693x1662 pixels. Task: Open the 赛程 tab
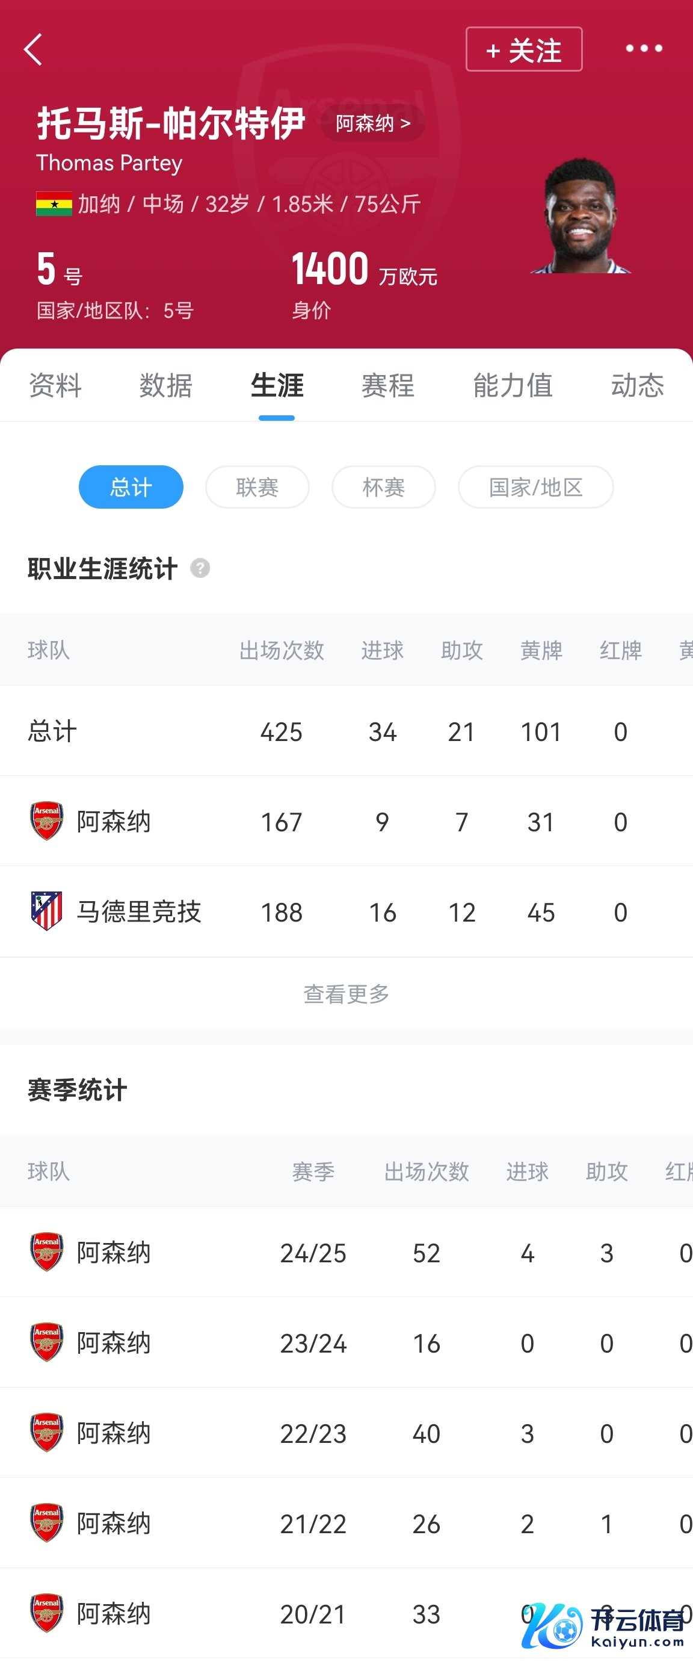(x=387, y=385)
